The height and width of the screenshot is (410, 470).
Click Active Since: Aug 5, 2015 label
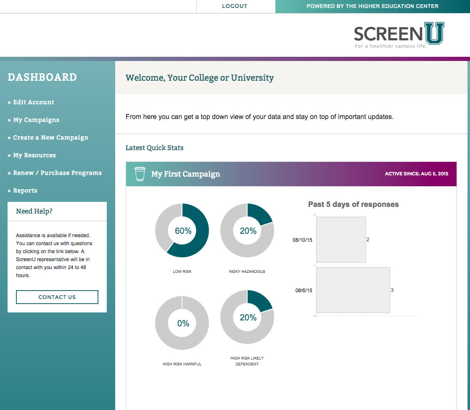point(417,174)
